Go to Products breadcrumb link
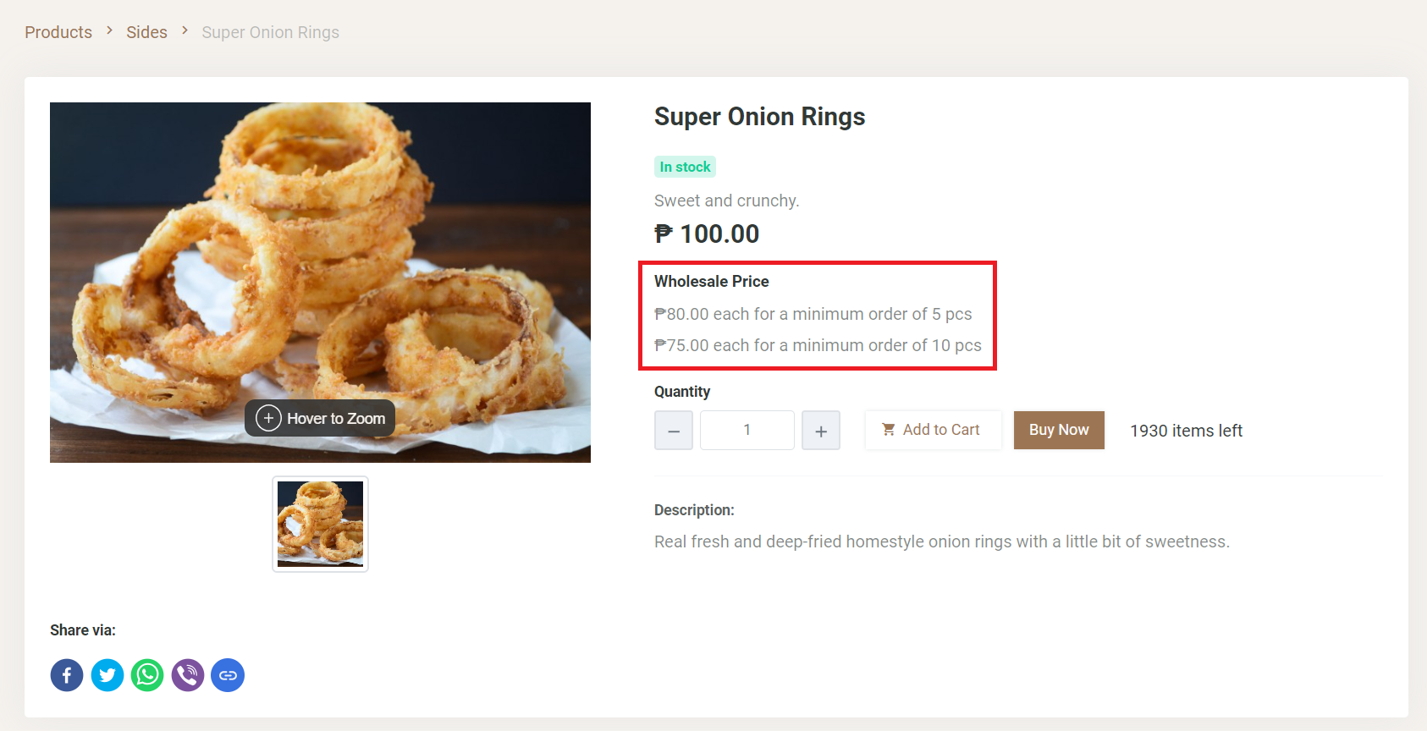 pyautogui.click(x=58, y=32)
